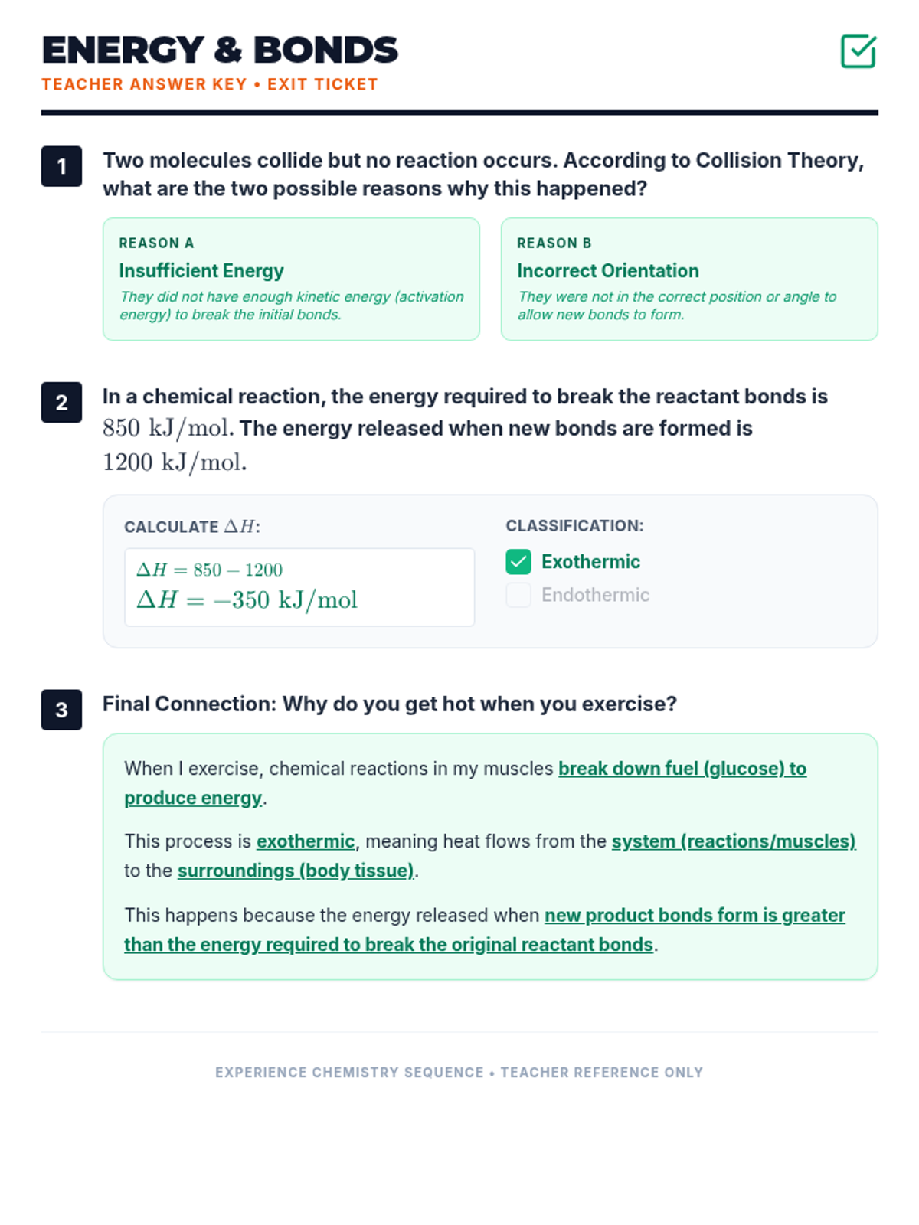Screen dimensions: 919x1225
Task: Click underlined "break down fuel (glucose) to" answer
Action: pos(682,769)
